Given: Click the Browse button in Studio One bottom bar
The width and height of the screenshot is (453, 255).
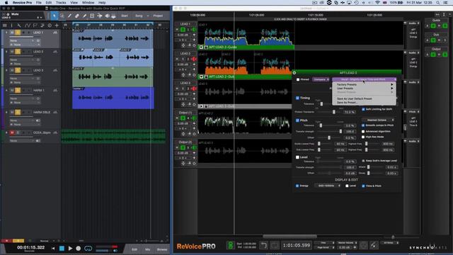Looking at the screenshot, I should 162,249.
